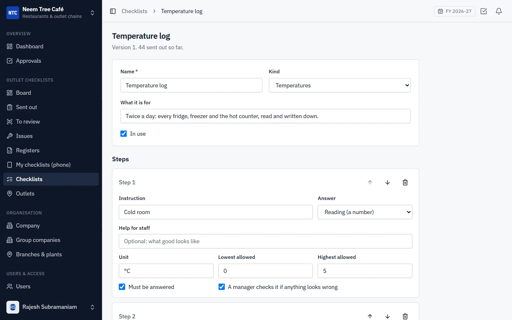
Task: Click the Lowest allowed field
Action: click(x=266, y=271)
